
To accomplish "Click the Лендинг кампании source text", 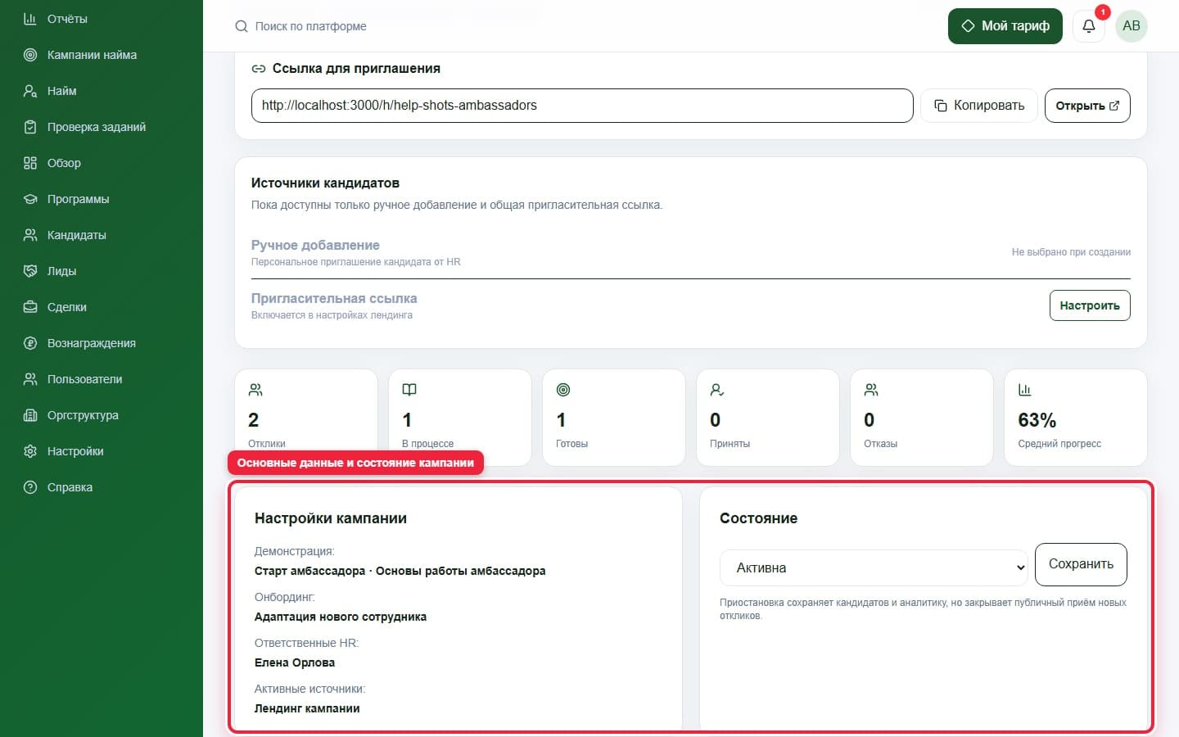I will [307, 708].
